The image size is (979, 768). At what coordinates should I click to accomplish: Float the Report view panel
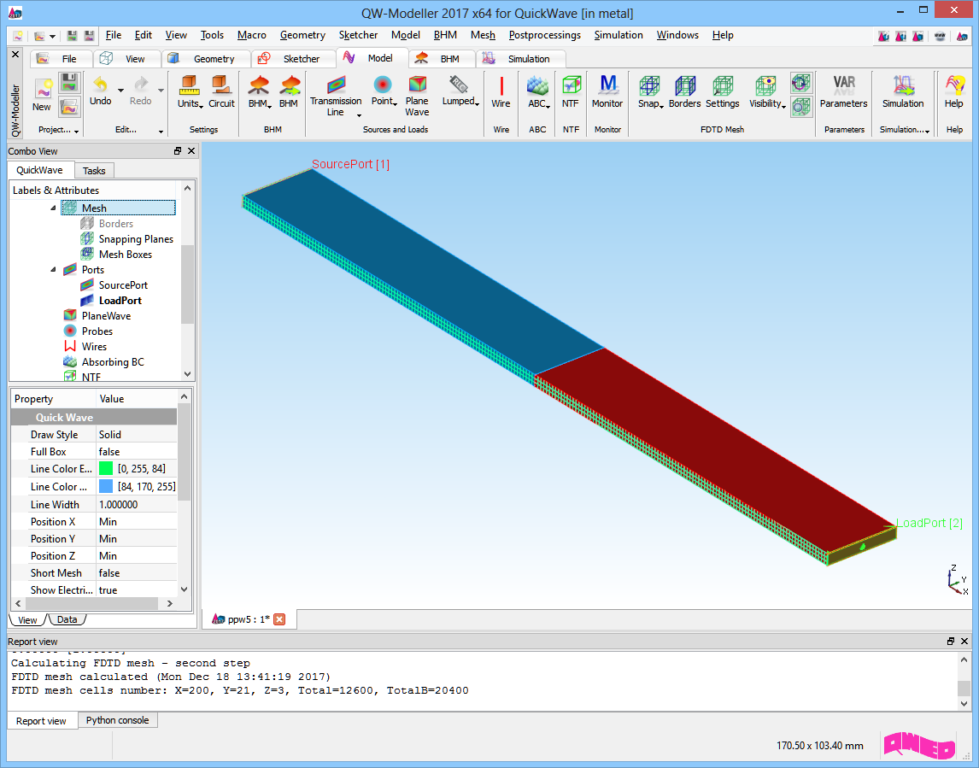point(950,641)
